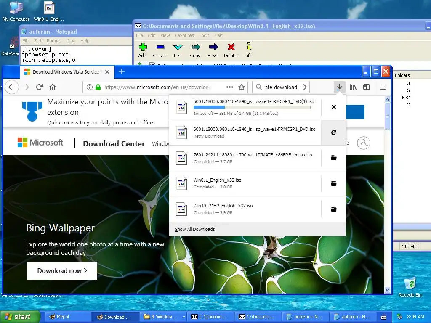
Task: Click the Copy icon in 7-Zip
Action: point(195,50)
